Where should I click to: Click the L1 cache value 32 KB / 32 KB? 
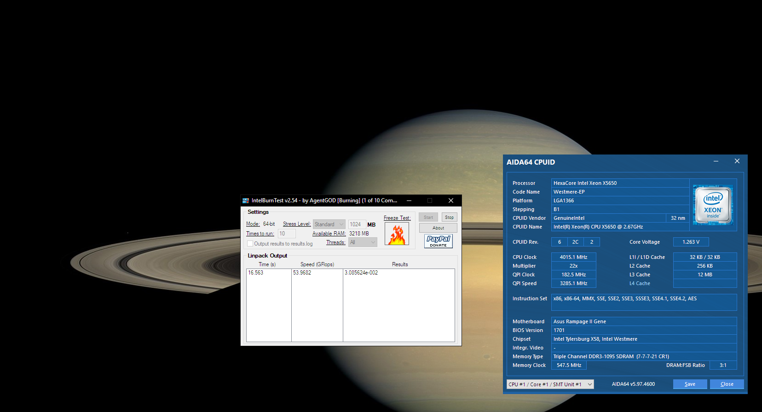tap(704, 257)
